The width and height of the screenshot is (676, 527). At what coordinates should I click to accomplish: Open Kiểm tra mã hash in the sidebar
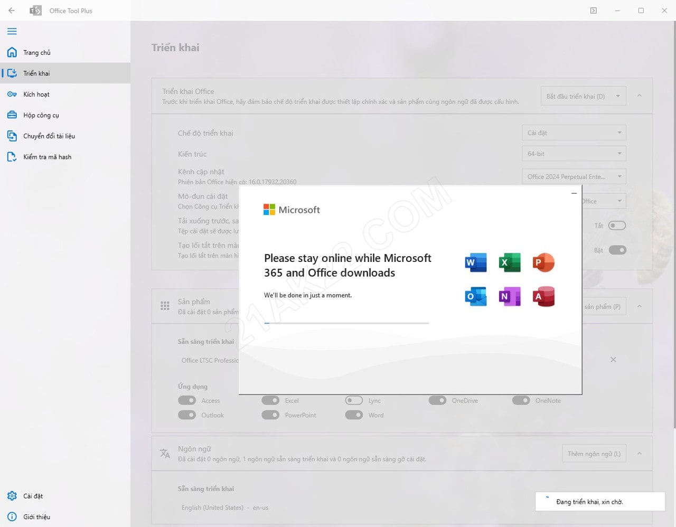pos(65,157)
